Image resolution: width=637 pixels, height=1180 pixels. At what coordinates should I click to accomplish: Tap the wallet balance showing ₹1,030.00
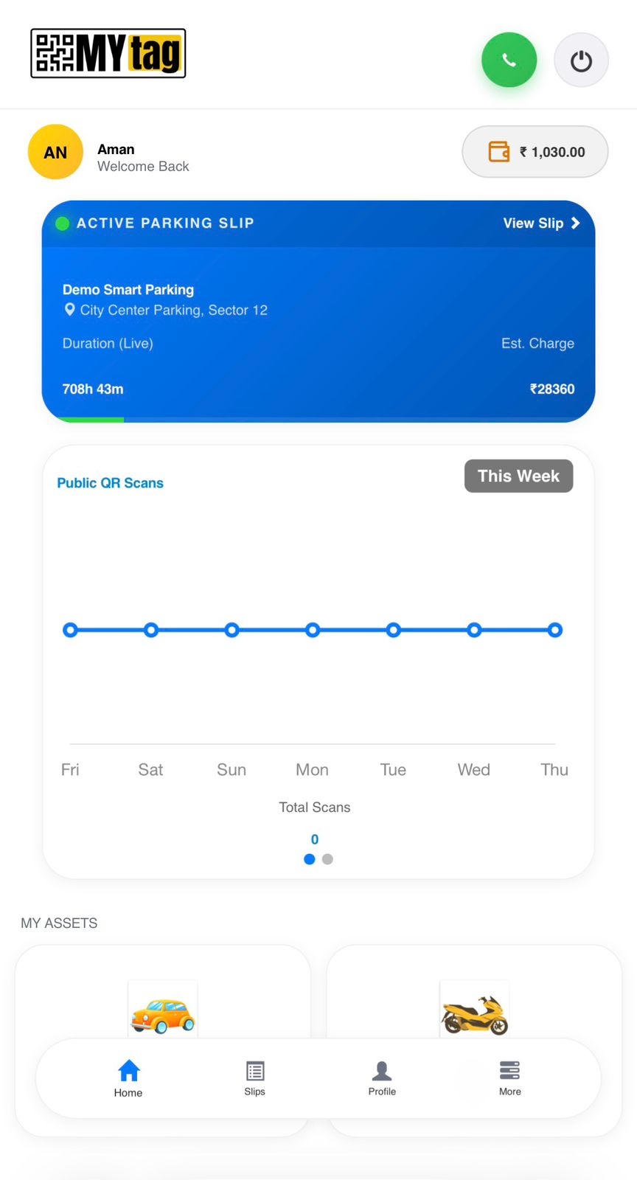click(x=553, y=152)
